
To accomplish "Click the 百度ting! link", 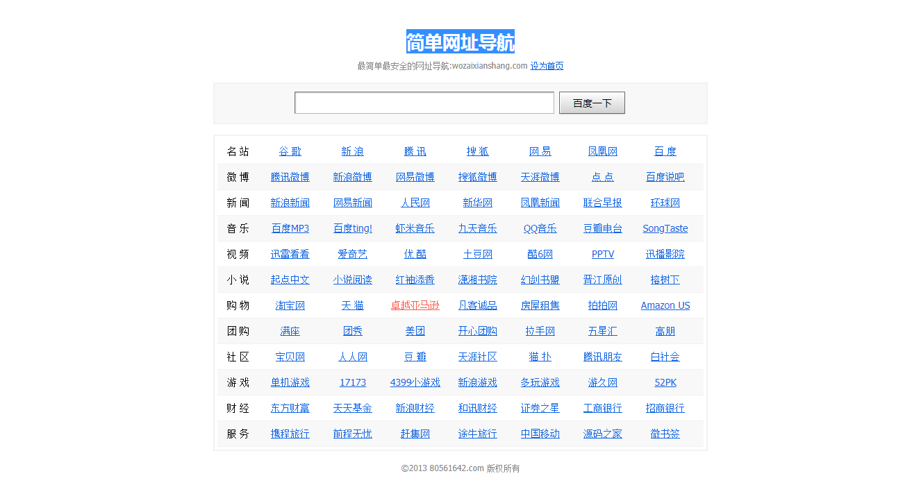I will [353, 228].
